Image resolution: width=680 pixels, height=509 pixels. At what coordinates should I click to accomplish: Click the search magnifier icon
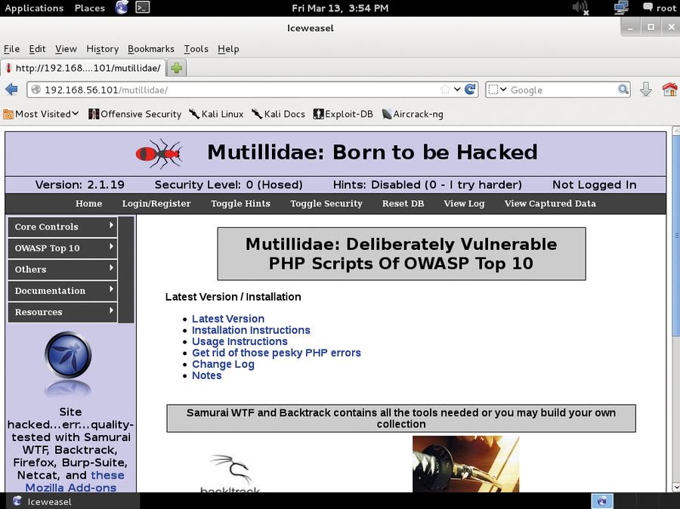[x=623, y=89]
